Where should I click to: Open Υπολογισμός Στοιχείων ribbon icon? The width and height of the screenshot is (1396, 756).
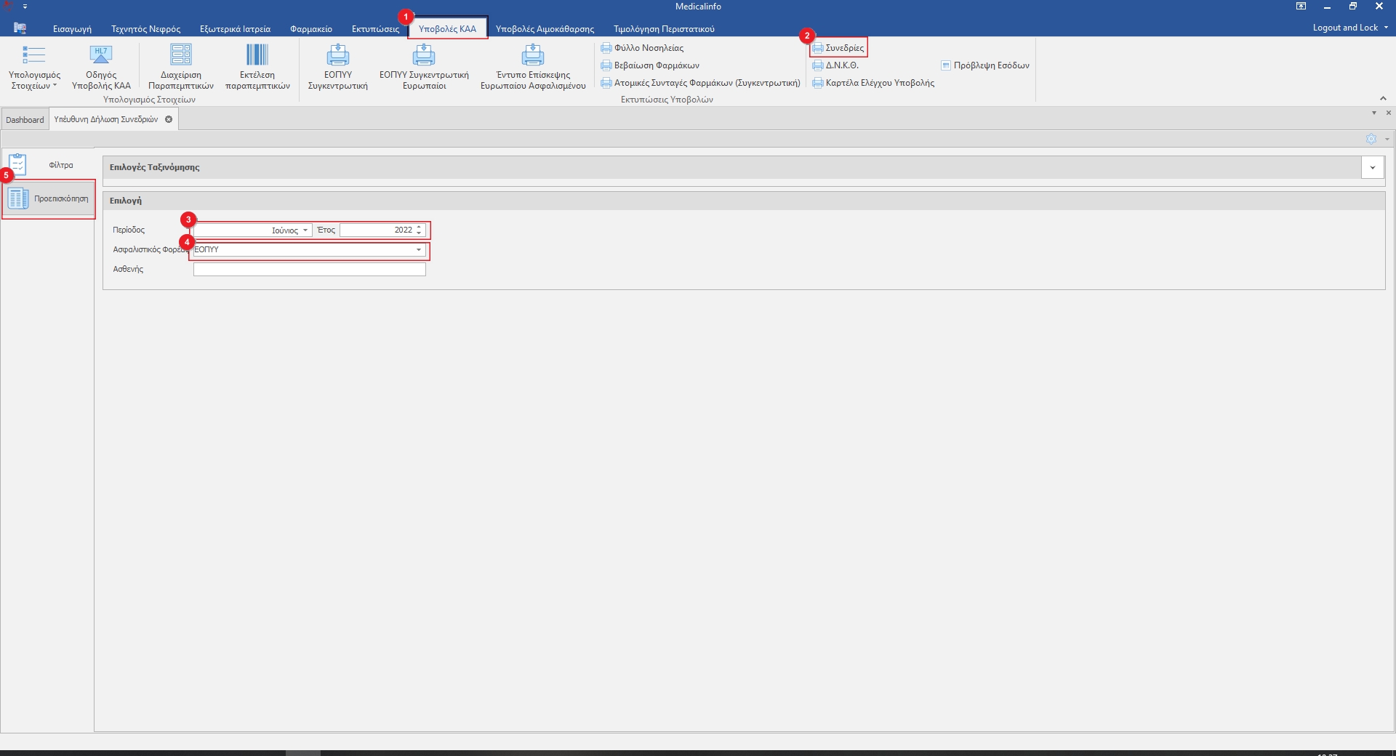[x=33, y=56]
